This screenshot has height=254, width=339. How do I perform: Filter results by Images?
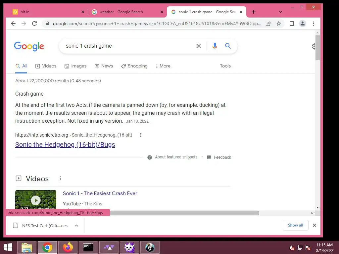[x=75, y=66]
